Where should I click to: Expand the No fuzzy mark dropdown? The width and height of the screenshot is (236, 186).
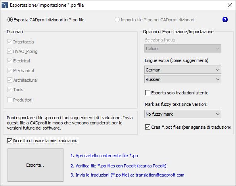pos(183,114)
